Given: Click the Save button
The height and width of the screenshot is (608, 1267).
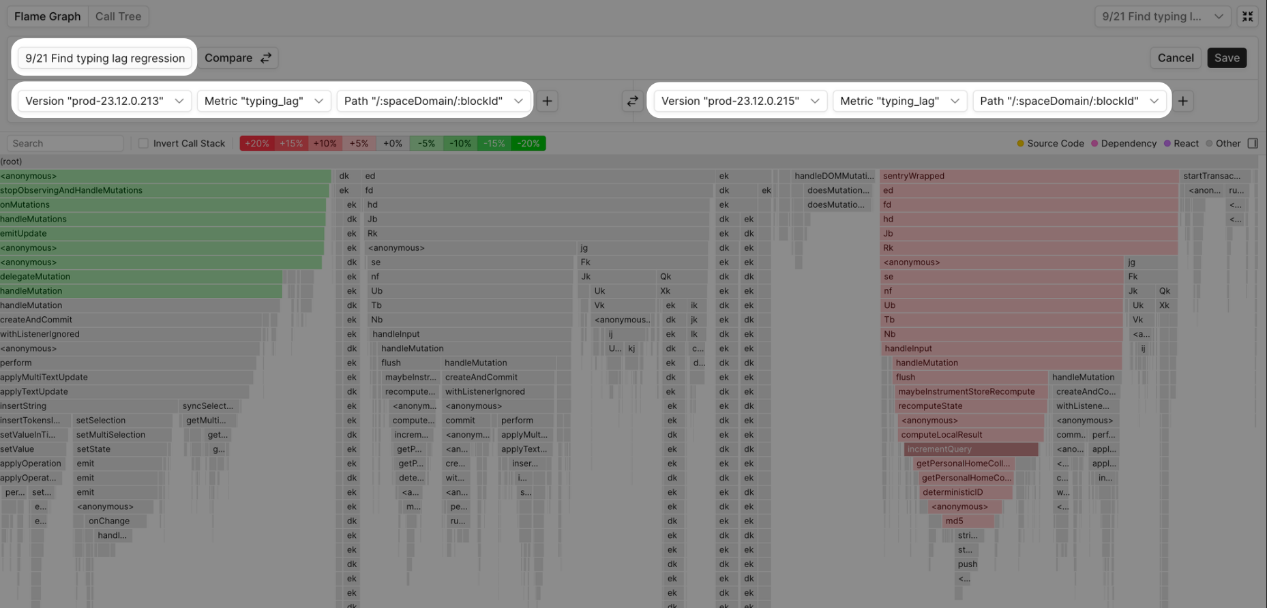Looking at the screenshot, I should (x=1227, y=58).
